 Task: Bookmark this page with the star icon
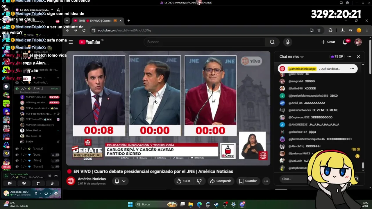click(x=319, y=30)
